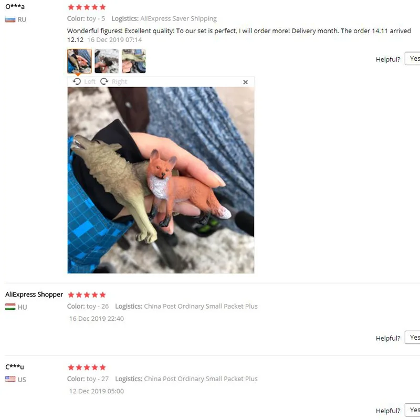Viewport: 420px width, 420px height.
Task: Click the rotate Right icon
Action: [104, 81]
